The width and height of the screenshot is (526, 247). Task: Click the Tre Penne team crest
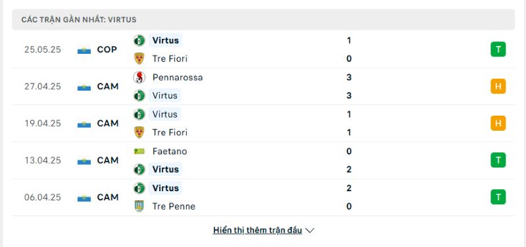(x=139, y=206)
